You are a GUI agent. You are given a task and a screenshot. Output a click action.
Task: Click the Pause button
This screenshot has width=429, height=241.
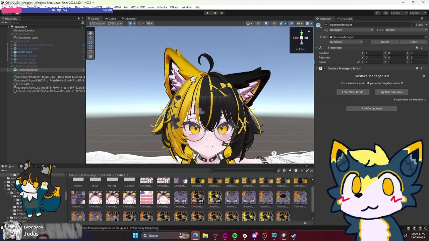pos(214,13)
